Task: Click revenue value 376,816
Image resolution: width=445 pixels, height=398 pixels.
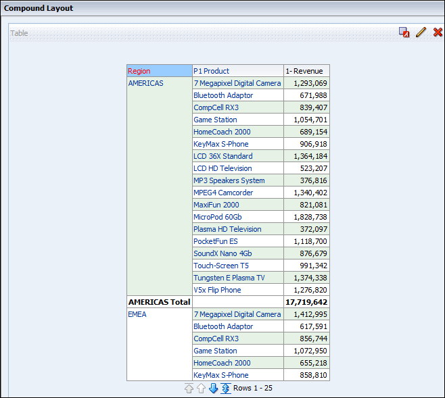Action: (313, 180)
